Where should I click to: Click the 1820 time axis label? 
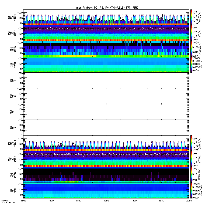tap(51, 201)
